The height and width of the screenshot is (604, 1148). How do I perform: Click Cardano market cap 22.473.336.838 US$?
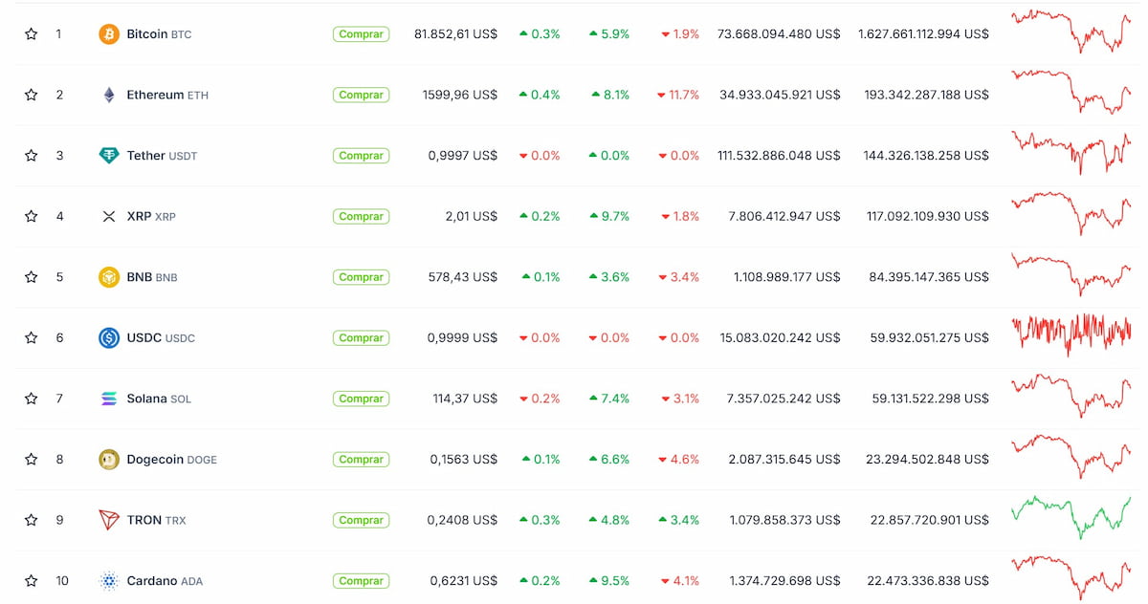[x=928, y=581]
